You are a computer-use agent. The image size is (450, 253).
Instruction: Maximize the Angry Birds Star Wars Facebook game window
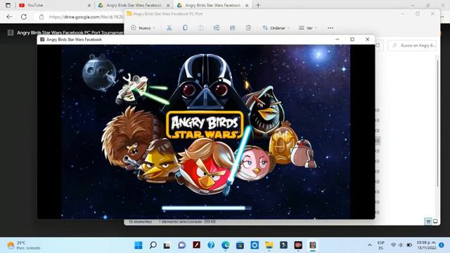[x=352, y=39]
